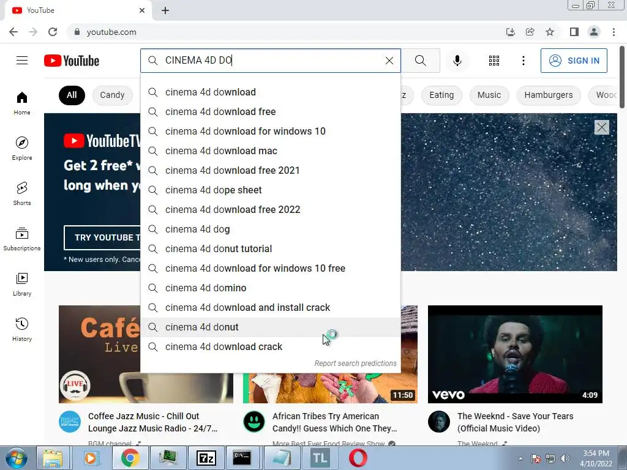Click the magnifier search button

click(420, 61)
